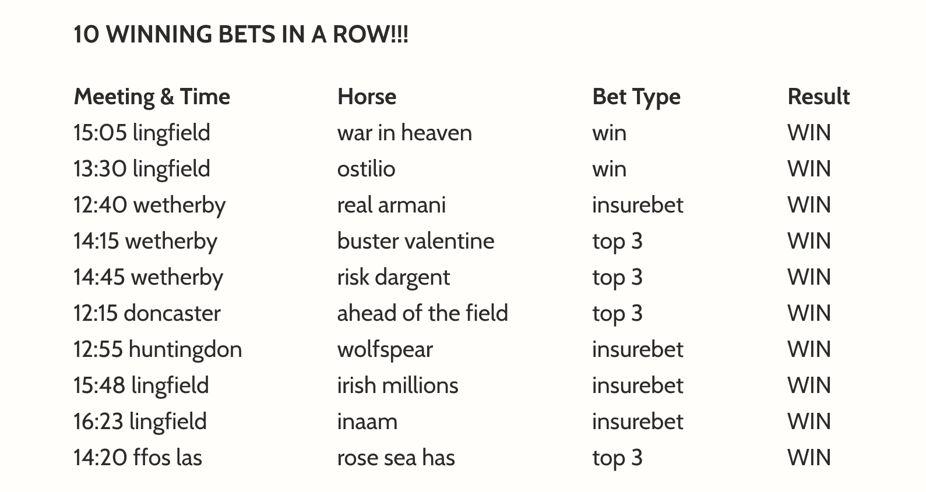Click the horse name 'war in heaven'
The width and height of the screenshot is (926, 492).
pyautogui.click(x=404, y=133)
